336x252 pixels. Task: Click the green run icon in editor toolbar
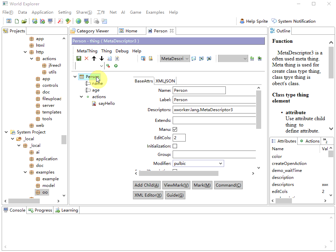click(x=116, y=66)
